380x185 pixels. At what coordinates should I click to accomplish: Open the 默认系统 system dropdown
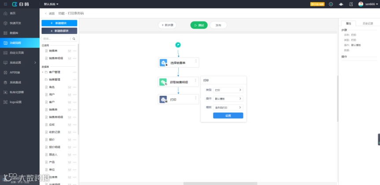tap(51, 4)
